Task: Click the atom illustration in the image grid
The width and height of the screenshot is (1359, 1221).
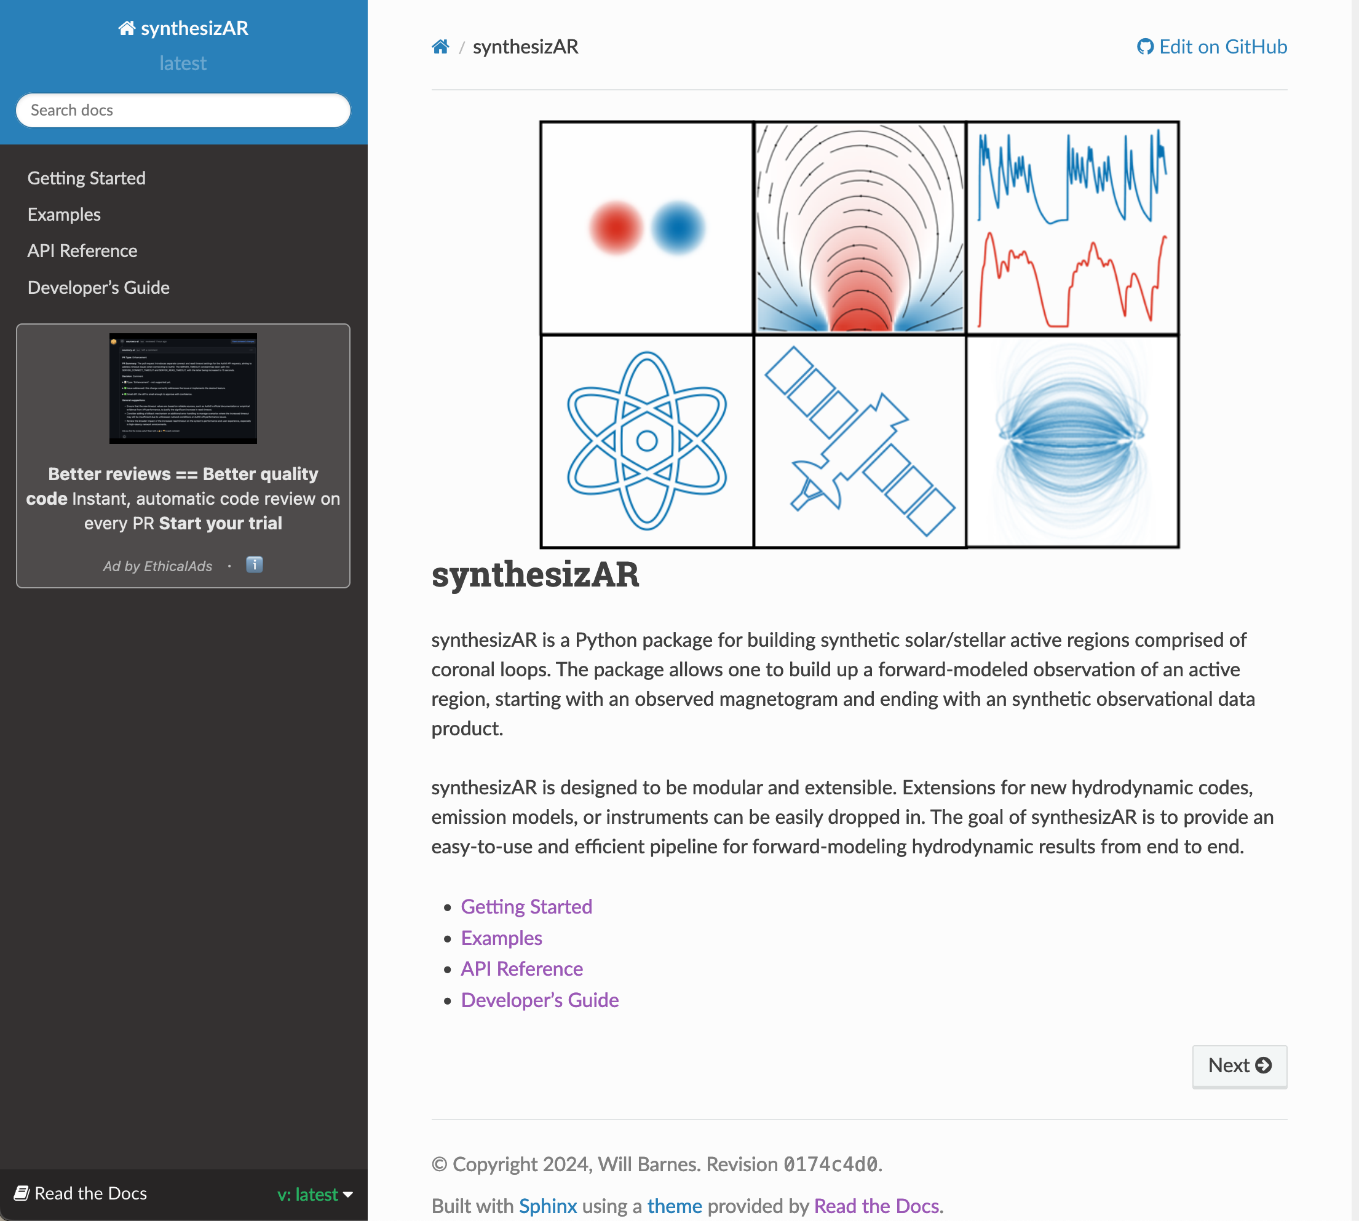Action: (x=647, y=441)
